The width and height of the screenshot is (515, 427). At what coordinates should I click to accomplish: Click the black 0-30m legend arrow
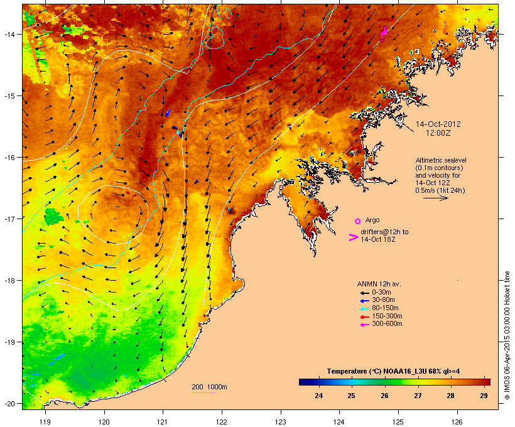[x=364, y=293]
